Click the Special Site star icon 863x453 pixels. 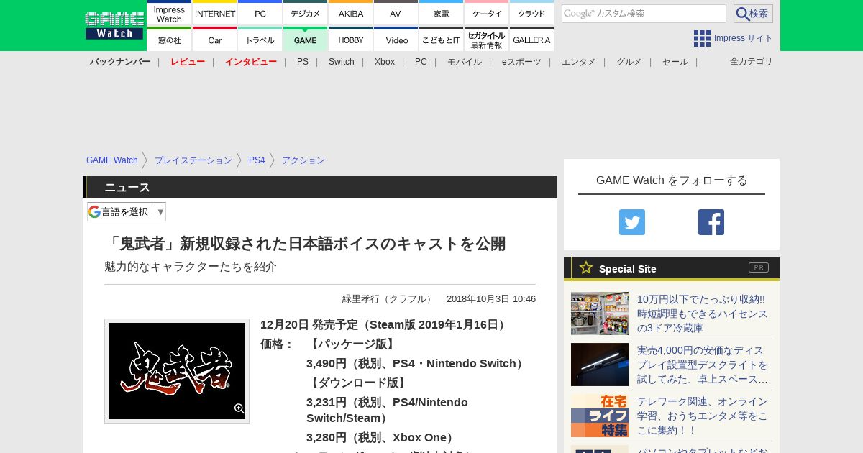(x=586, y=267)
